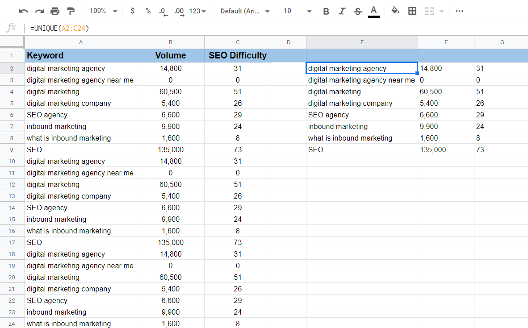Click the Undo arrow icon
Viewport: 528px width, 328px height.
[x=24, y=11]
